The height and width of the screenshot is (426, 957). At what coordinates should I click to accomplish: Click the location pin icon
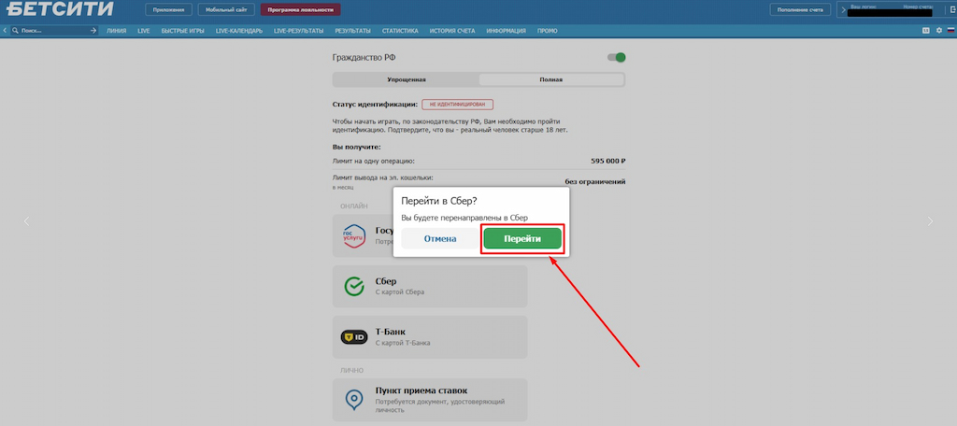(353, 401)
